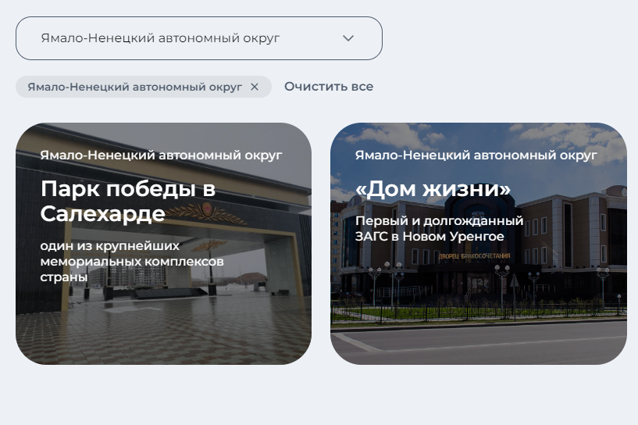The width and height of the screenshot is (638, 425).
Task: Click text Первый и долгожданный ЗАГС в Новом Уренгое
Action: (439, 228)
